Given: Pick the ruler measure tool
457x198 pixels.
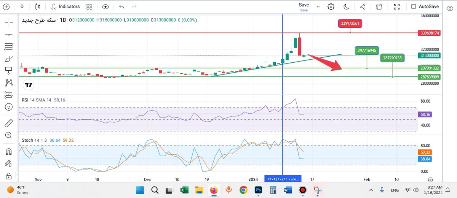Looking at the screenshot, I should [x=8, y=123].
